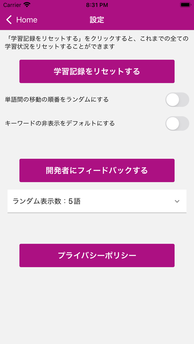The width and height of the screenshot is (194, 344).
Task: Toggle keyword hiding default switch off
Action: [177, 124]
